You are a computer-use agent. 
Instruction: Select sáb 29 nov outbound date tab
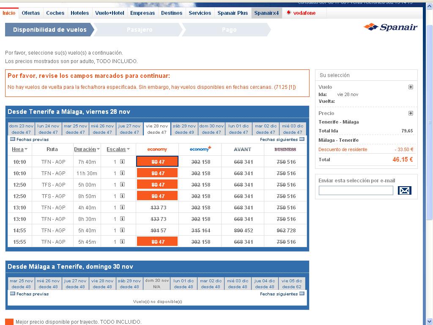tap(184, 129)
